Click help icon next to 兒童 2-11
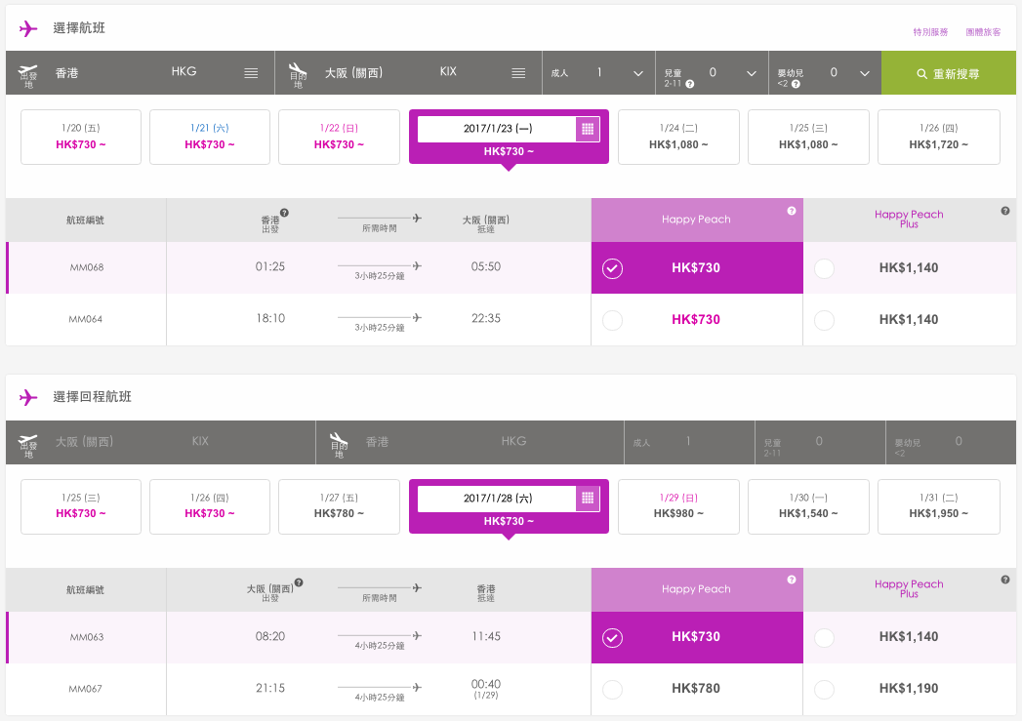1022x721 pixels. [689, 84]
